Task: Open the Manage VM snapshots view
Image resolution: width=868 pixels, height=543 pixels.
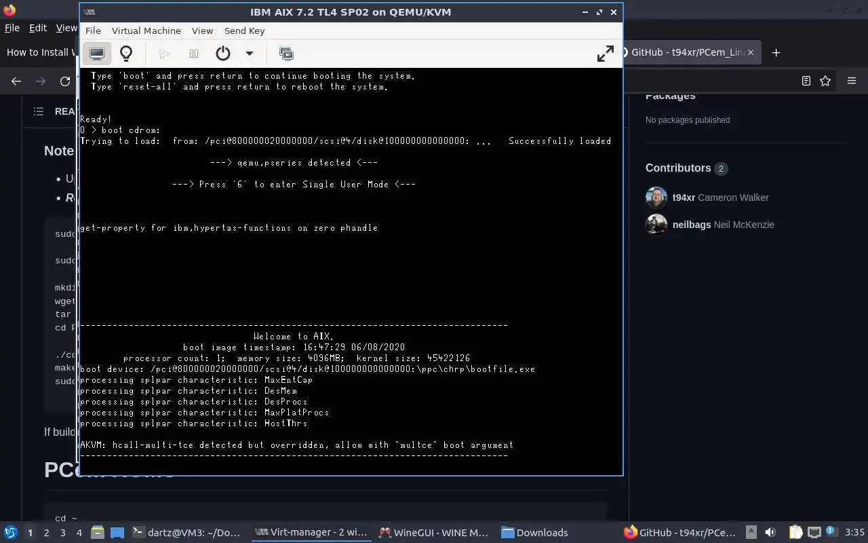Action: (286, 54)
